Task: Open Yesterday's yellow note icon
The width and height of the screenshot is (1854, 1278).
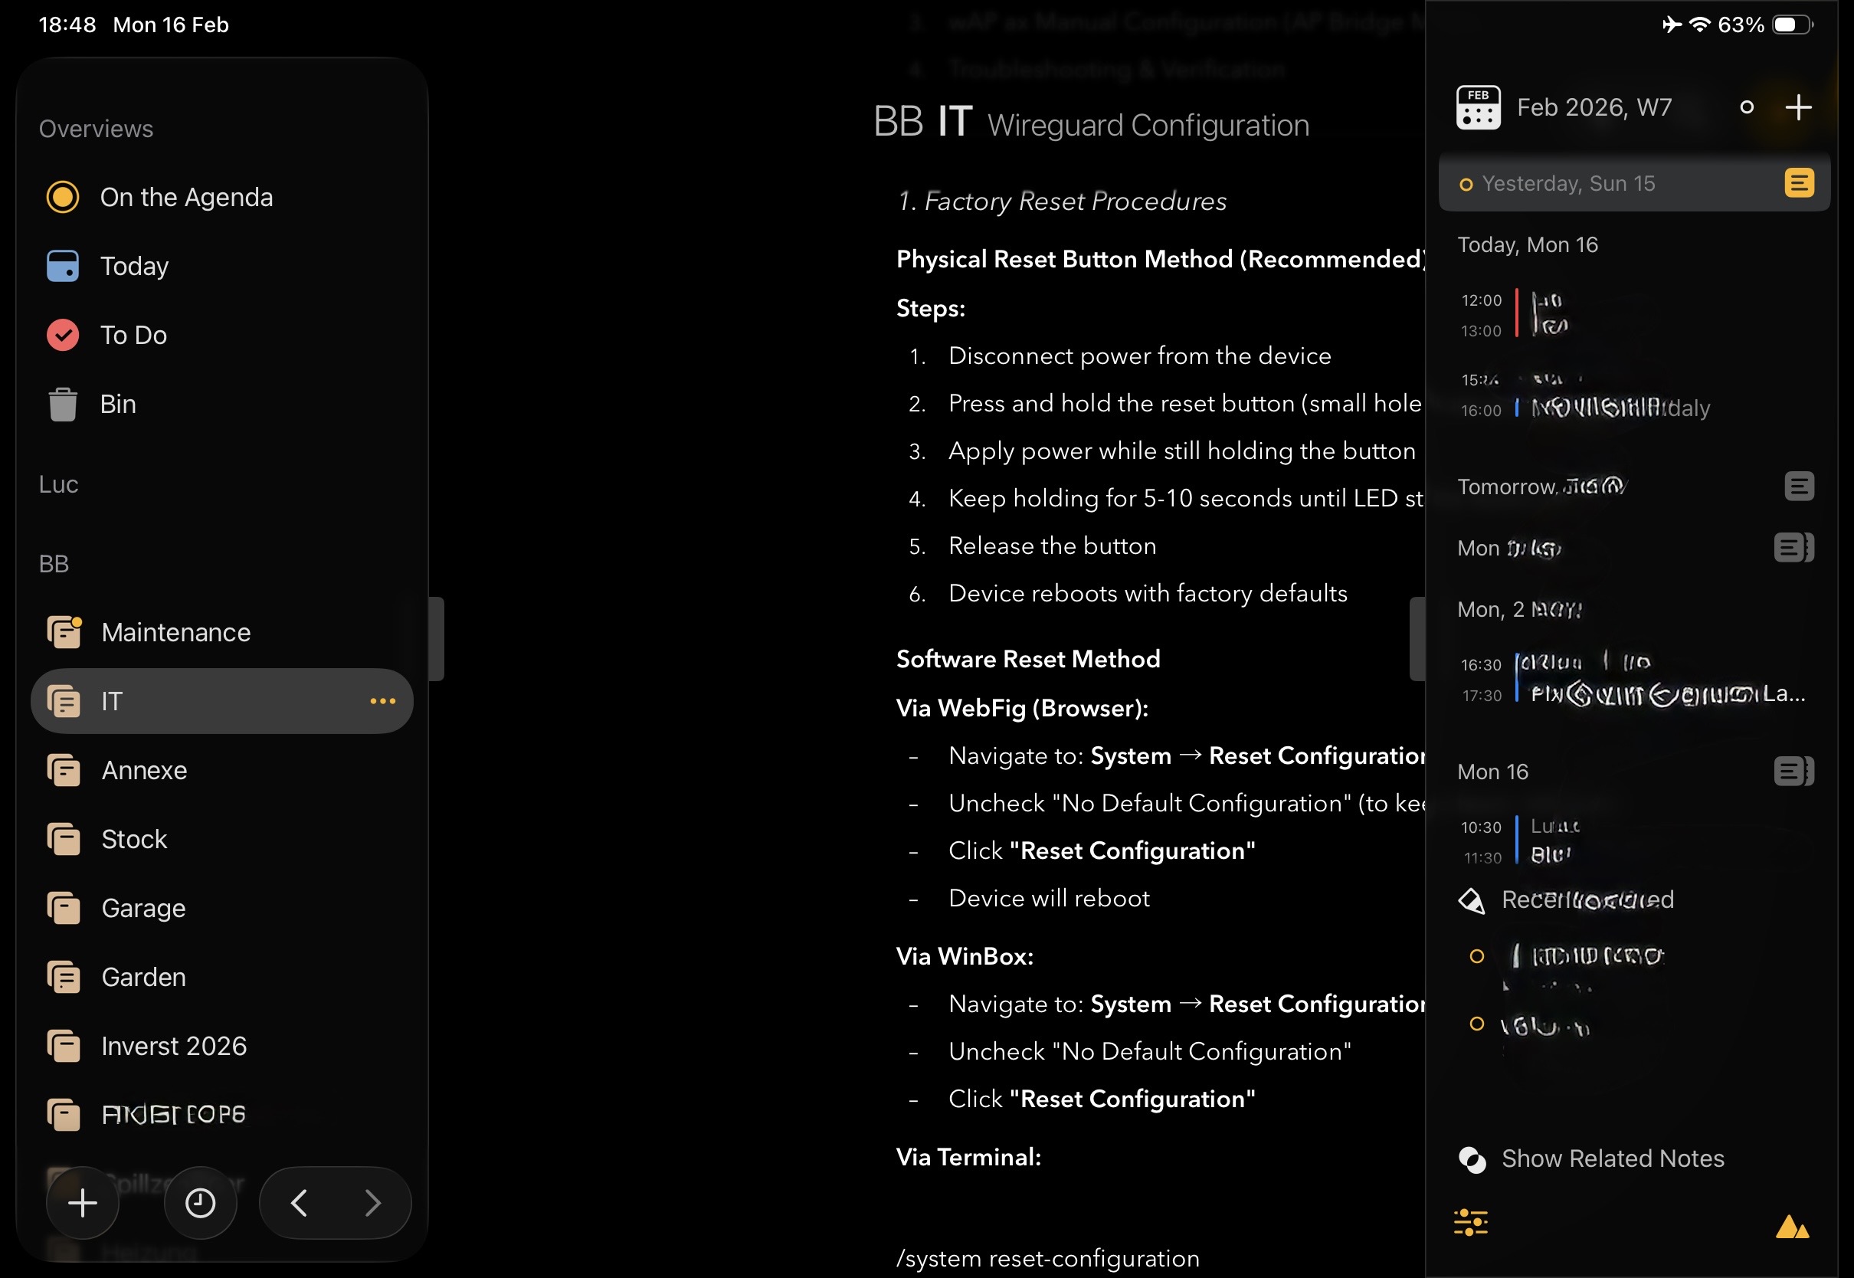Action: [x=1798, y=183]
